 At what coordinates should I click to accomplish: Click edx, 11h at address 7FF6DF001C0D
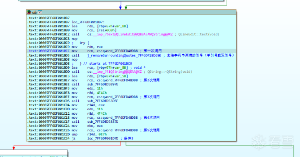coord(95,109)
